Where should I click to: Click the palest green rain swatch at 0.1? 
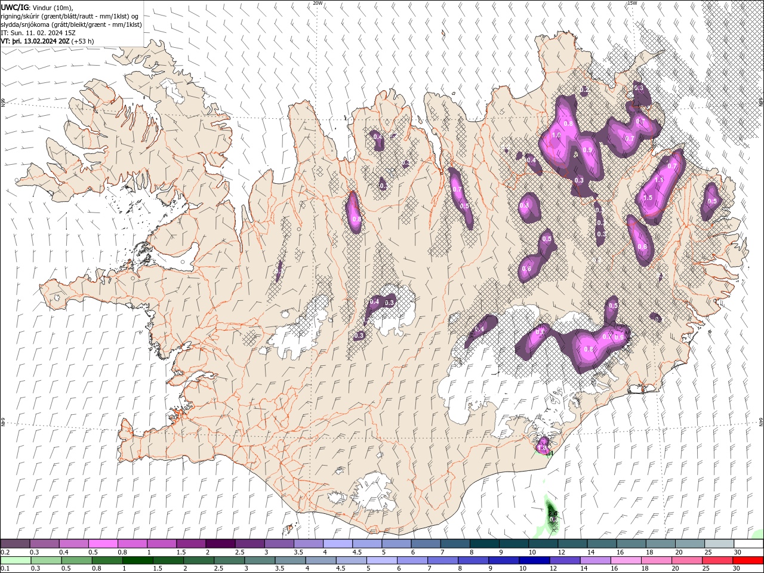click(x=16, y=560)
